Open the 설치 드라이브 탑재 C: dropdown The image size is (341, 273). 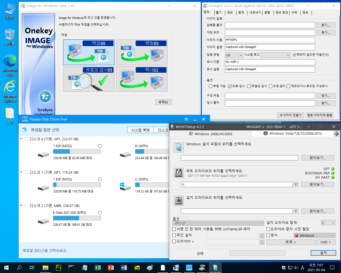tap(328, 223)
